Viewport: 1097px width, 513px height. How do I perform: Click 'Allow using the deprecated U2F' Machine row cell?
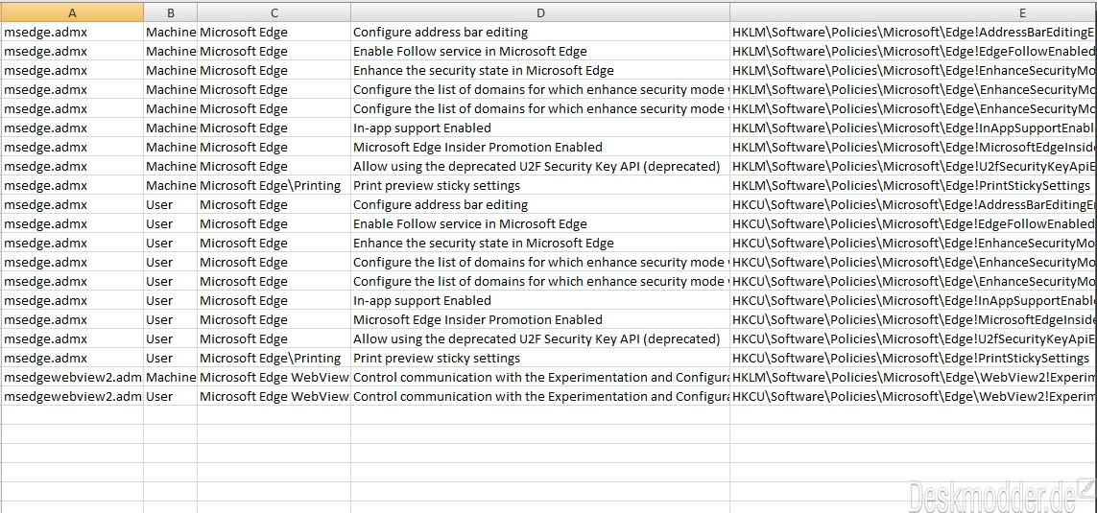tap(540, 166)
